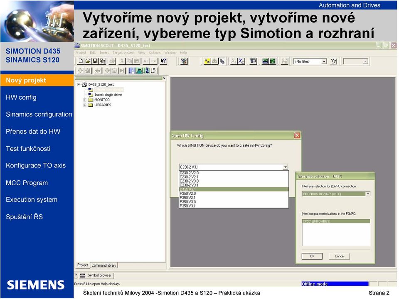Collapse the D435_S120_test project node

click(79, 84)
